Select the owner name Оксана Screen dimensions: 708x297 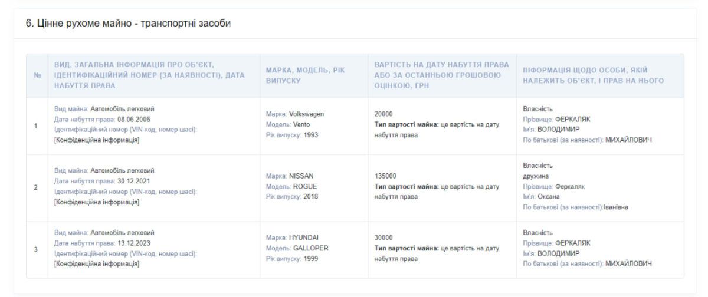(x=547, y=196)
